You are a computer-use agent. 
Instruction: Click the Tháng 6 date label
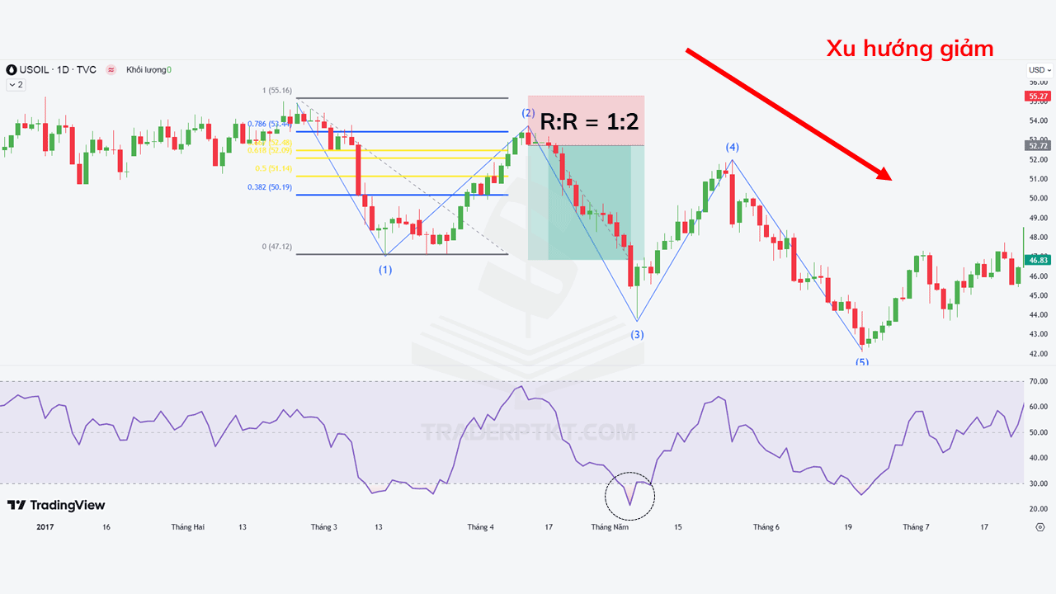(x=766, y=526)
